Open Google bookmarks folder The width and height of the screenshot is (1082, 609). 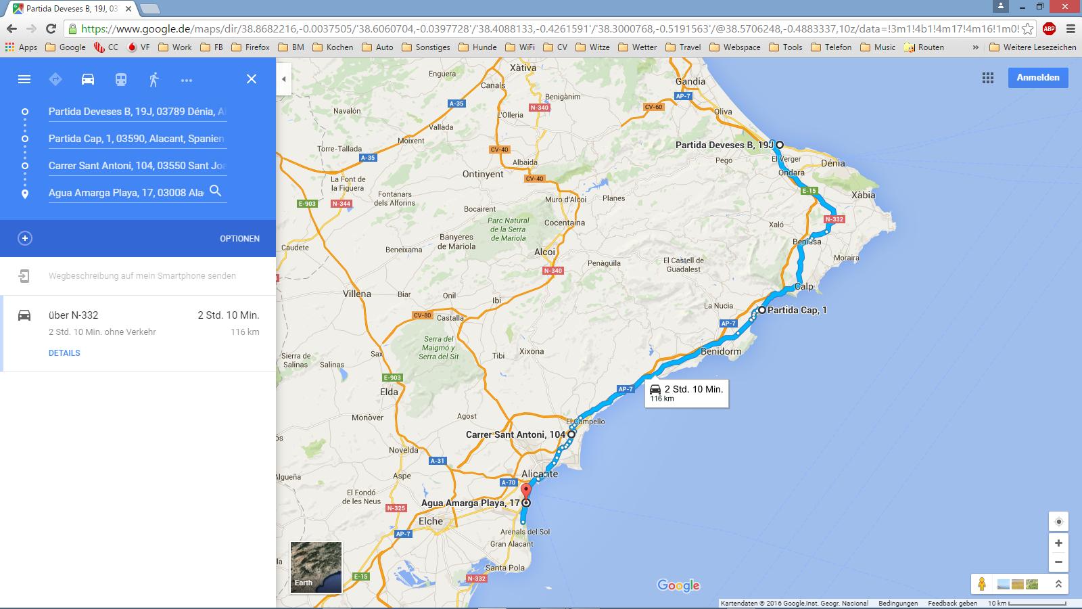point(66,47)
